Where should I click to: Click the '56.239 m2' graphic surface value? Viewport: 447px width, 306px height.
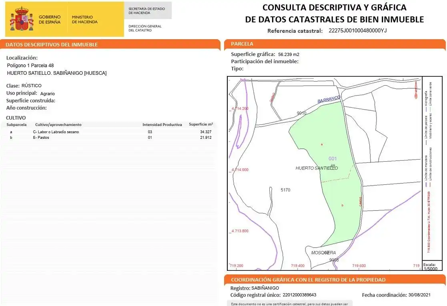pyautogui.click(x=289, y=54)
